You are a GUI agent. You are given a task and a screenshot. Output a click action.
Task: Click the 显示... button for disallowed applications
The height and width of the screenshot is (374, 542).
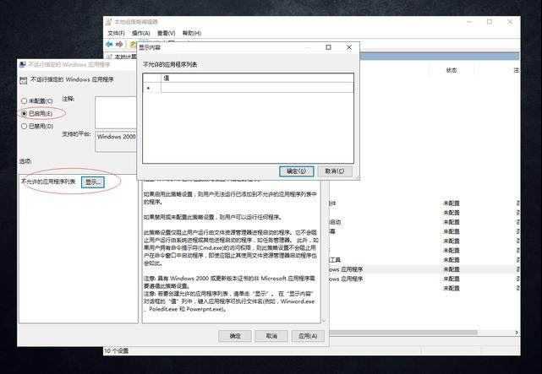(93, 182)
